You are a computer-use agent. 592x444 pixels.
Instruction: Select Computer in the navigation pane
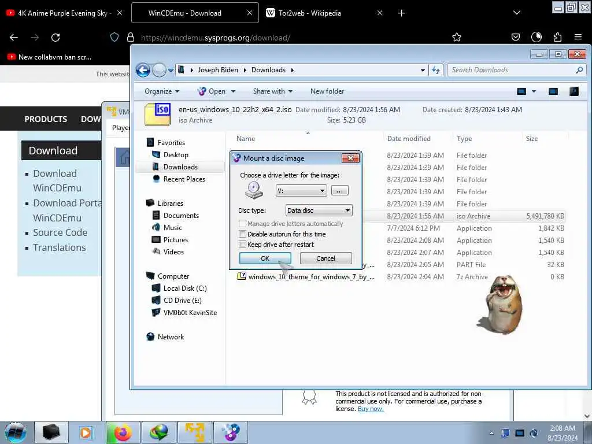pos(173,276)
